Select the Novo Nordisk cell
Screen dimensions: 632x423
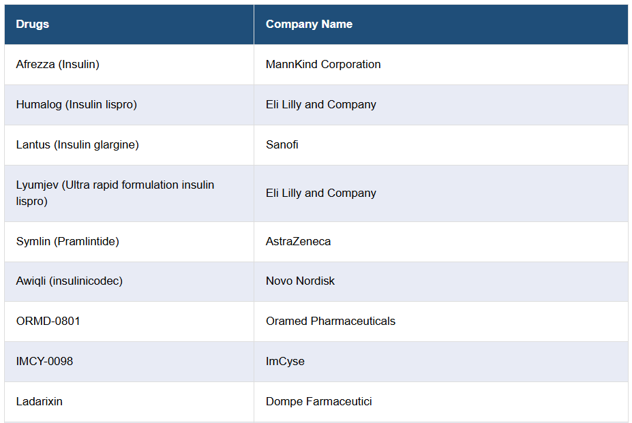click(301, 281)
